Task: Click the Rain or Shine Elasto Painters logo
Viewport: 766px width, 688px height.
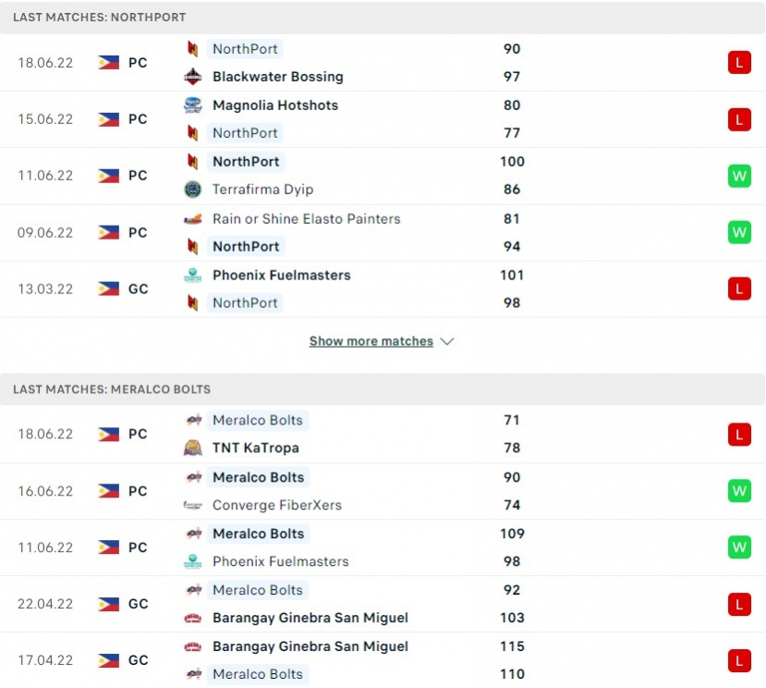Action: click(192, 219)
